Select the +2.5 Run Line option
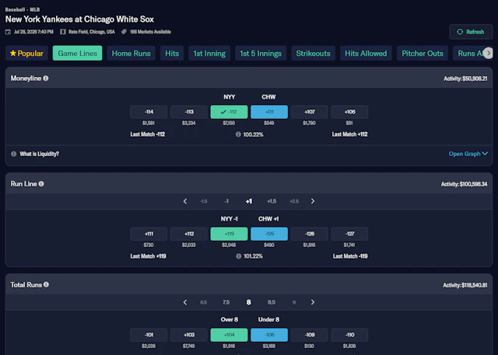The width and height of the screenshot is (498, 355). pos(294,201)
